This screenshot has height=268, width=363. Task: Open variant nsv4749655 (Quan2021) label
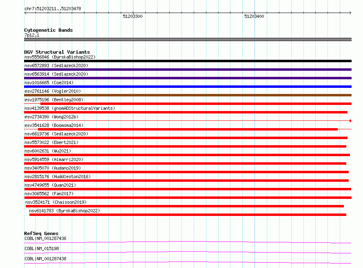click(x=50, y=185)
